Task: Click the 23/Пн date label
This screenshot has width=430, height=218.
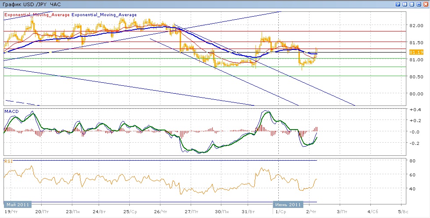Action: pos(73,212)
